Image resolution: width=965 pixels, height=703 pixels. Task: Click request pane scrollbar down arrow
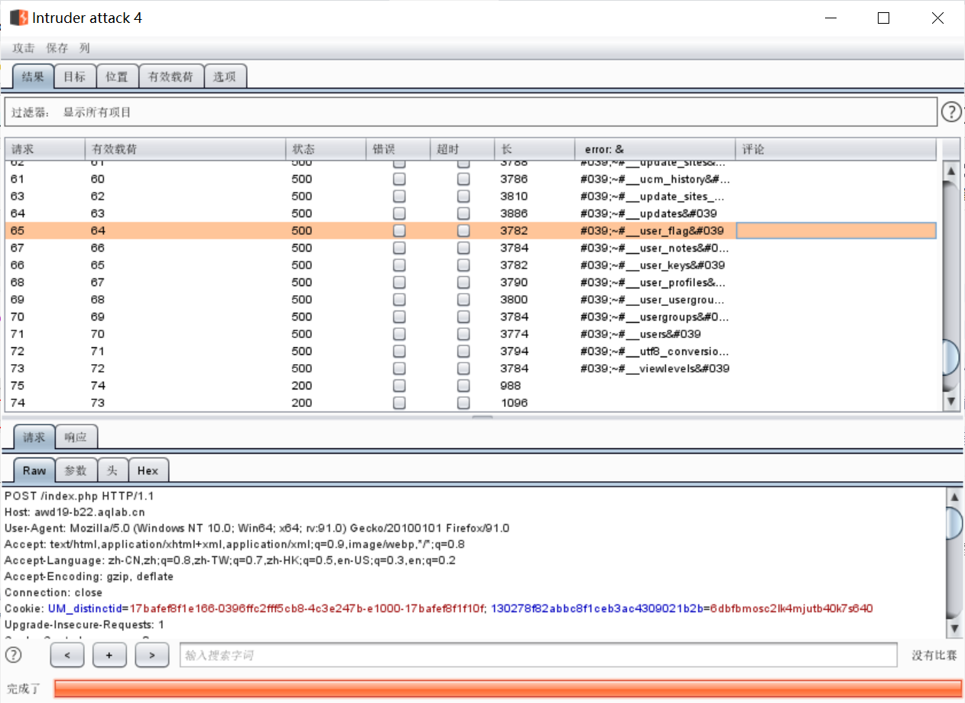[x=954, y=628]
